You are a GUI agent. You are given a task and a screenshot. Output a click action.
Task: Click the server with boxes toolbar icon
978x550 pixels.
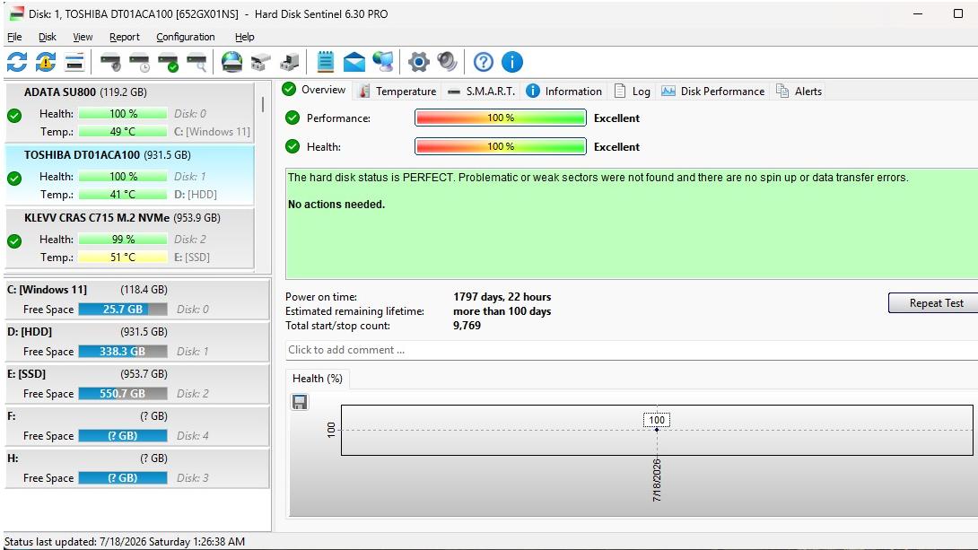tap(290, 62)
